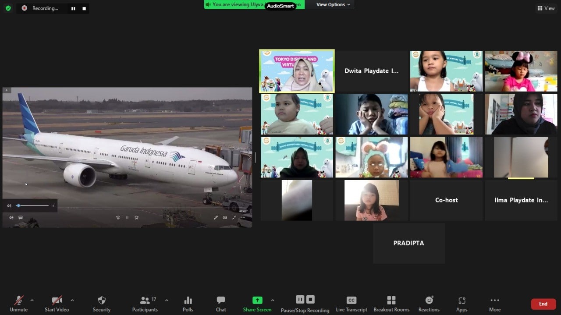561x315 pixels.
Task: Pause the airplane video playback
Action: tap(128, 217)
